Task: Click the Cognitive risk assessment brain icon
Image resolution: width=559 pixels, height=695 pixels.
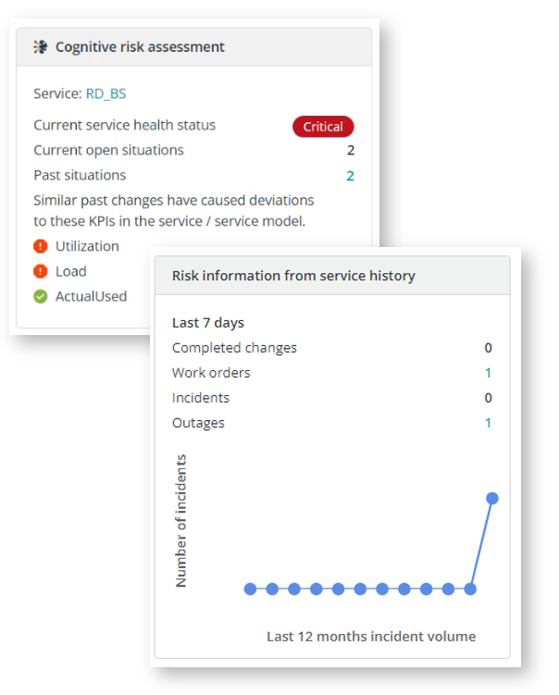Action: [x=41, y=46]
